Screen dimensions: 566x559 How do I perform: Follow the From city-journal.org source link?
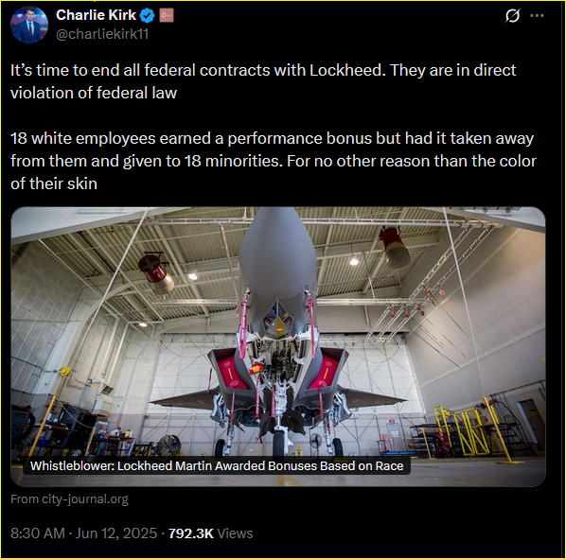pyautogui.click(x=69, y=499)
